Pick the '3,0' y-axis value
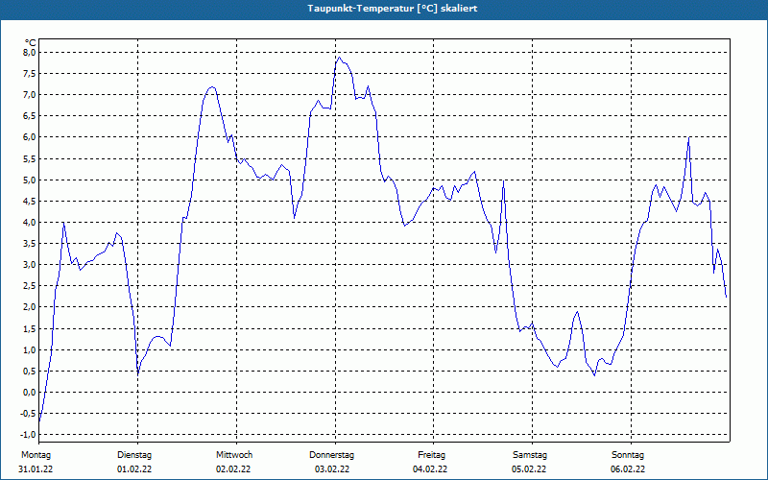 [30, 265]
